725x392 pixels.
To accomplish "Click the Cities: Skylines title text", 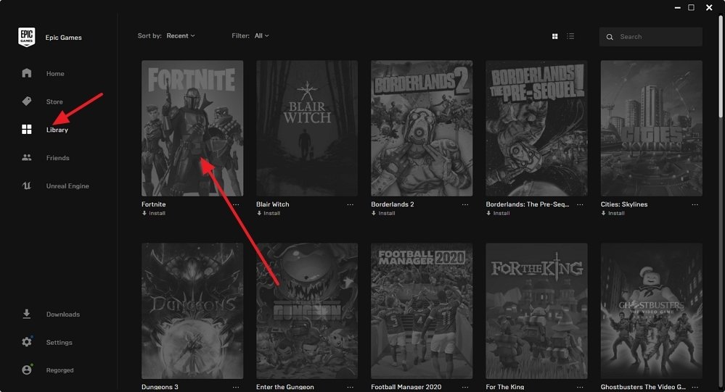I will (x=624, y=204).
